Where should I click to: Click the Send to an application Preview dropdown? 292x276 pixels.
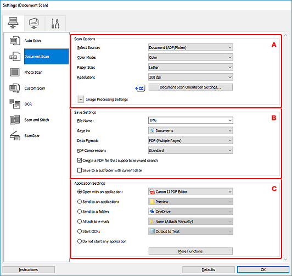point(190,202)
